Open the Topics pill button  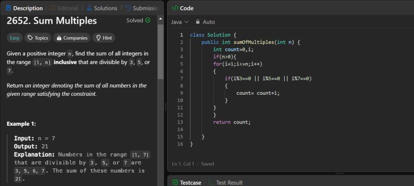pyautogui.click(x=38, y=38)
